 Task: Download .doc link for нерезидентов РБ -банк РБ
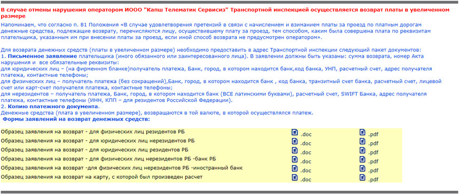pyautogui.click(x=306, y=161)
